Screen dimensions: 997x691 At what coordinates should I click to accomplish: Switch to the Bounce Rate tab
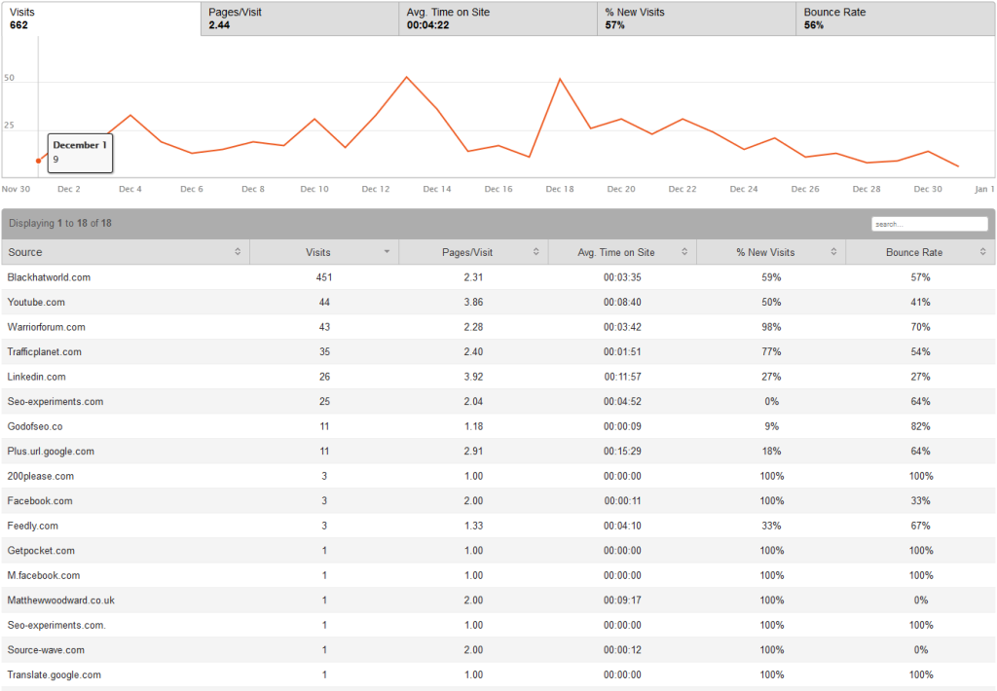coord(894,18)
